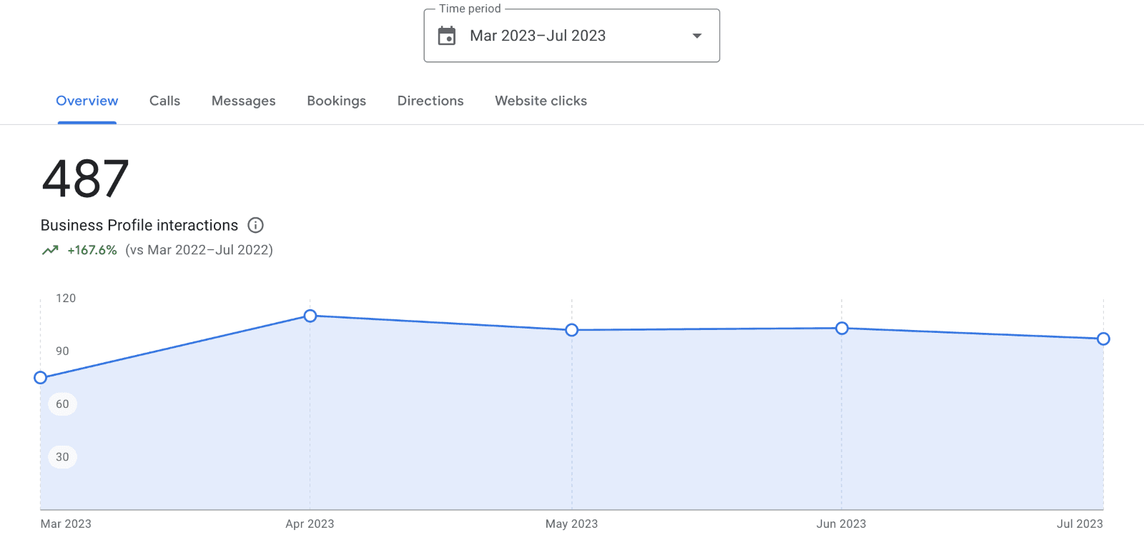Click the 30 y-axis label pill
Image resolution: width=1144 pixels, height=535 pixels.
click(x=62, y=457)
